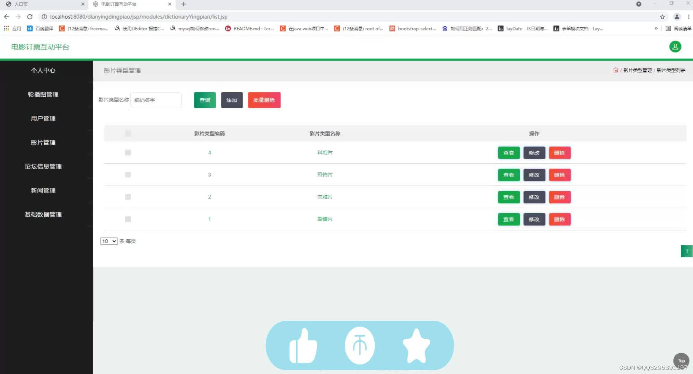Click the 电影订票互动平台 logo title
This screenshot has width=693, height=374.
40,47
